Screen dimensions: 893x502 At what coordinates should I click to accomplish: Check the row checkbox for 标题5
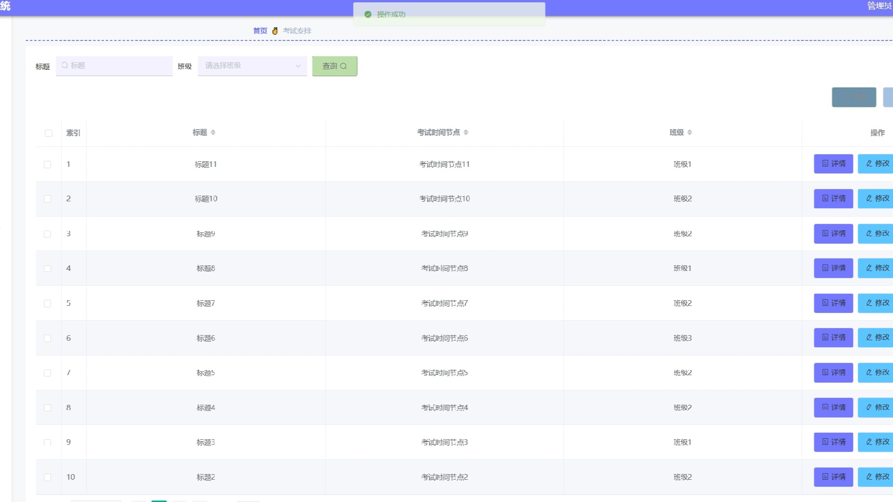coord(47,373)
